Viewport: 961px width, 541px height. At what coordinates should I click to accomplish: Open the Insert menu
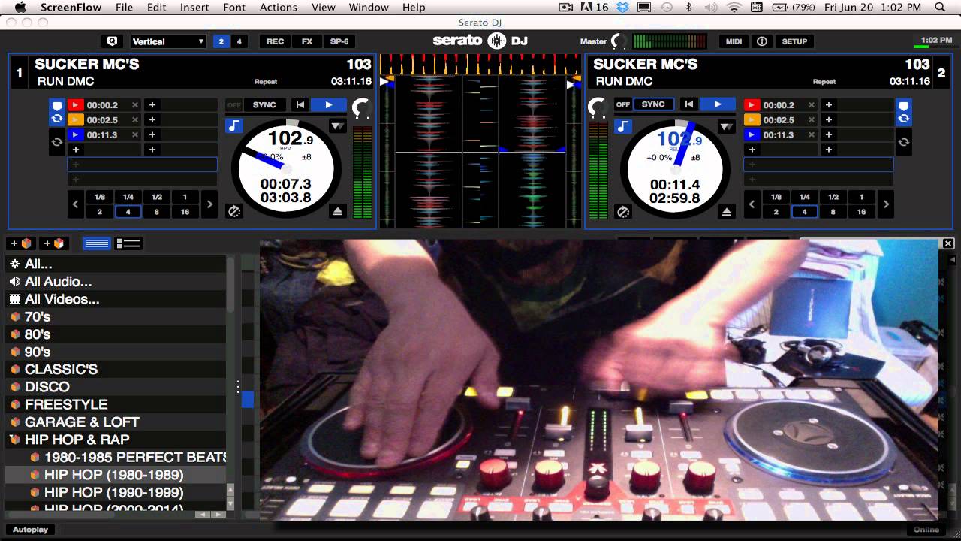[x=194, y=7]
